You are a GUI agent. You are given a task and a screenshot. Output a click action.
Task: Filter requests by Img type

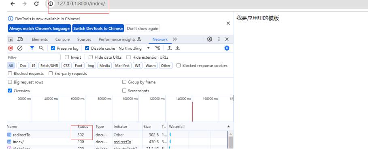[91, 66]
